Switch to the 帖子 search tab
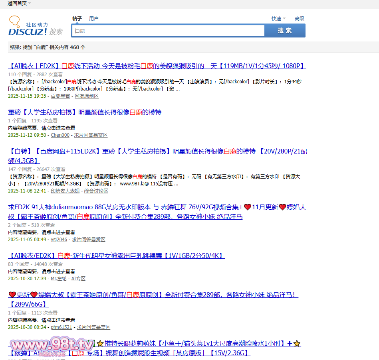 coord(77,18)
